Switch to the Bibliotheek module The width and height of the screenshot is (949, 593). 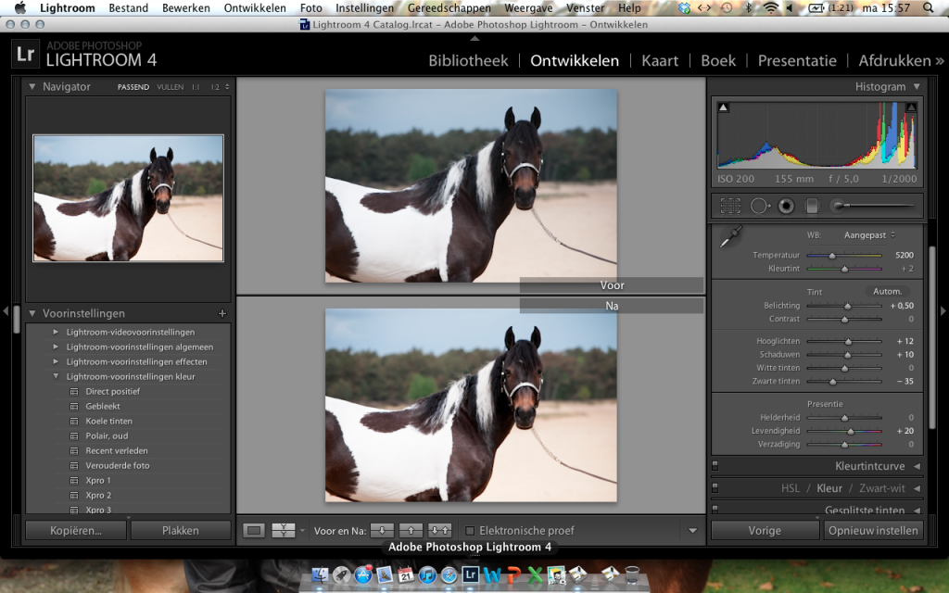point(468,60)
